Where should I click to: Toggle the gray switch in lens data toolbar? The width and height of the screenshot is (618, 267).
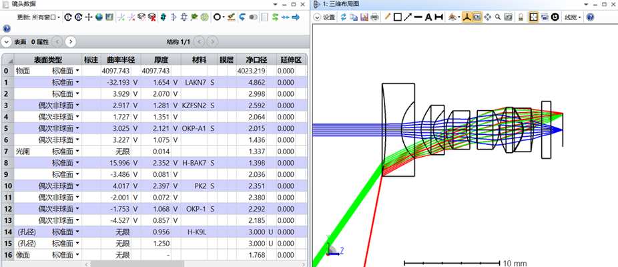[x=254, y=17]
